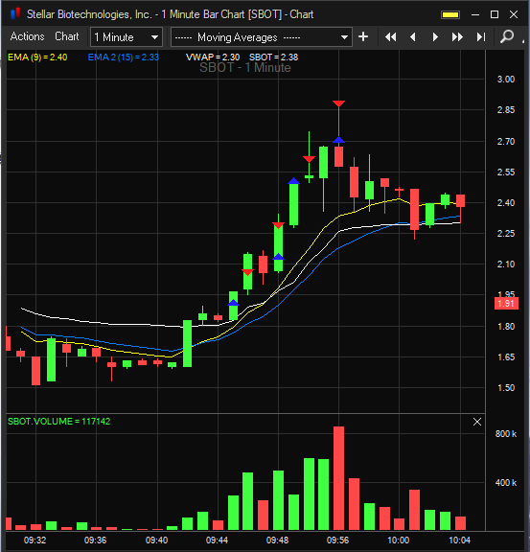Viewport: 530px width, 552px height.
Task: Click the VWAP = 2.30 label
Action: [213, 57]
